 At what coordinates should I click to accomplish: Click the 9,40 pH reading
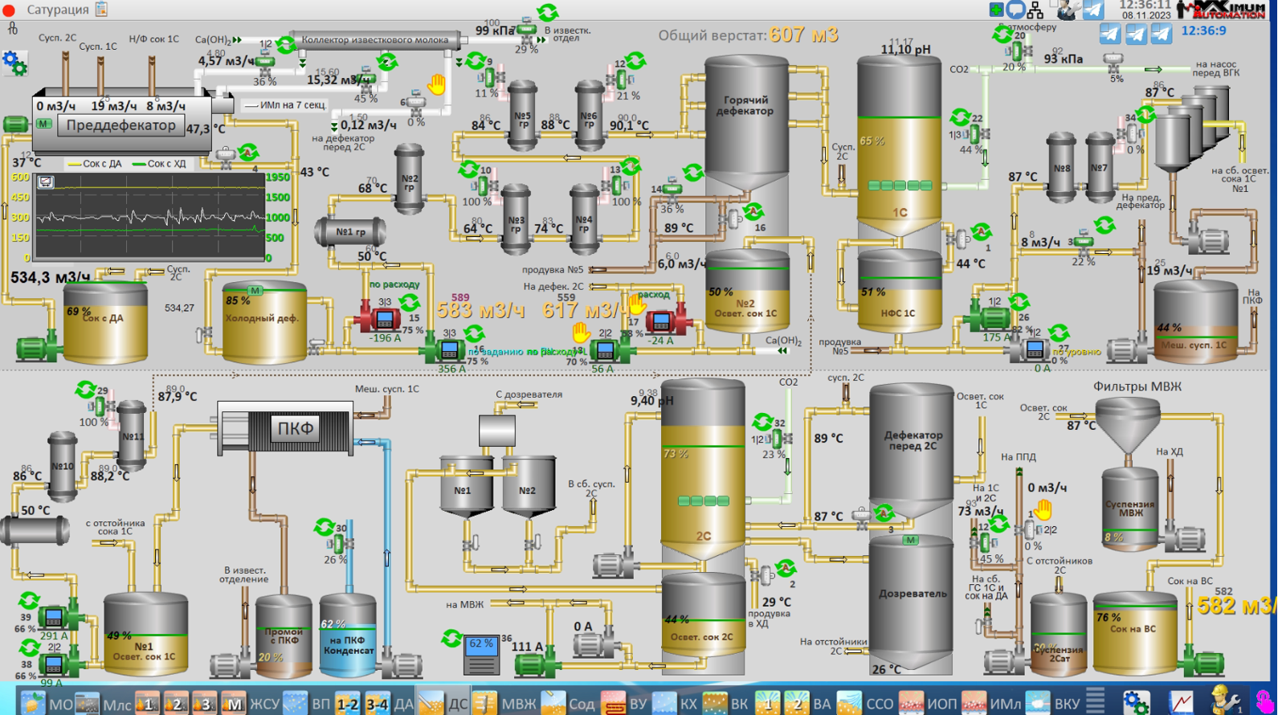[x=652, y=401]
